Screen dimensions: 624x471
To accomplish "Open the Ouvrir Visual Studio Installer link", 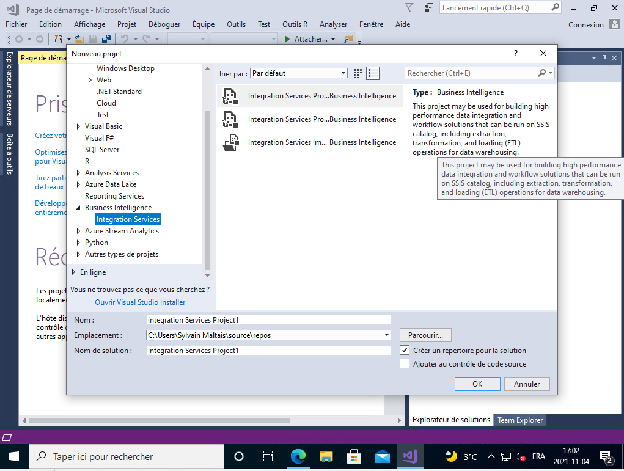I will [140, 302].
